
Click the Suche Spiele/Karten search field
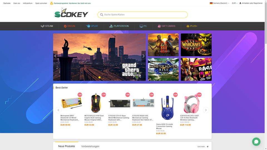pos(142,15)
